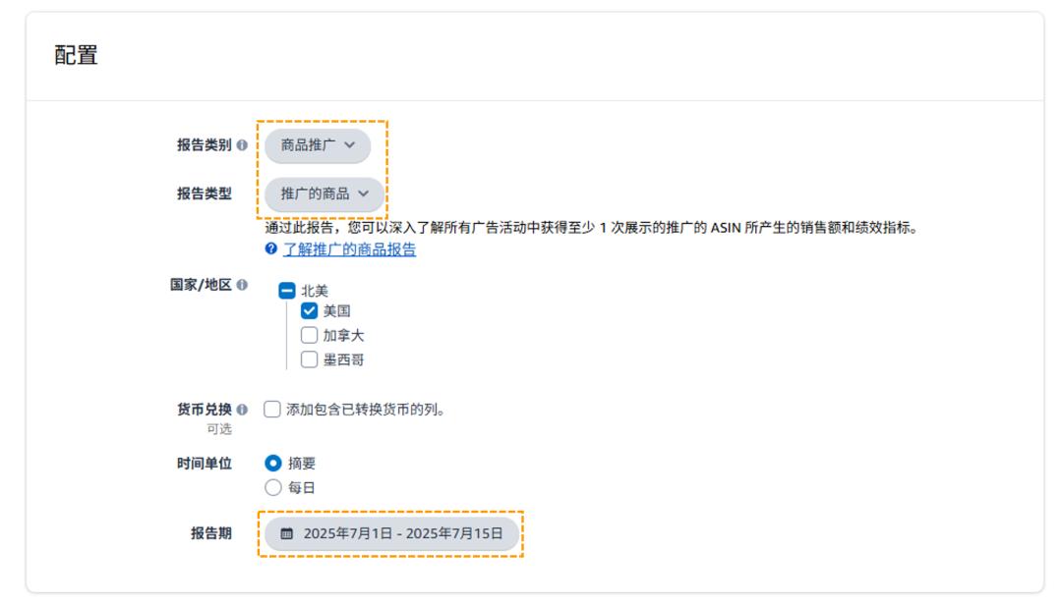The height and width of the screenshot is (608, 1062).
Task: Expand the 推广的商品 report type dropdown
Action: point(324,194)
